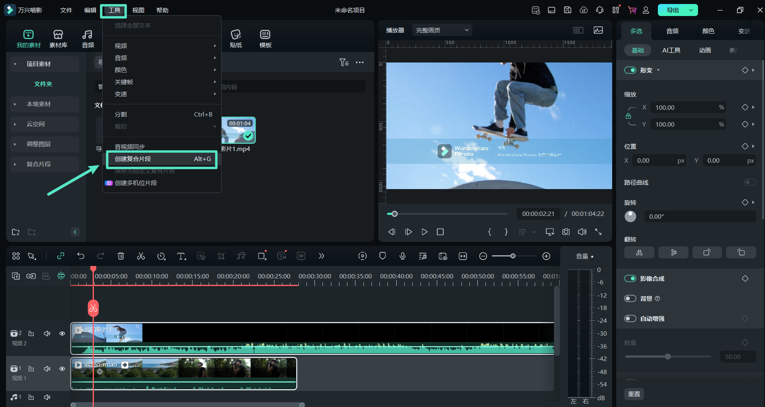Enable the 背景 background toggle
Viewport: 765px width, 407px height.
pyautogui.click(x=630, y=298)
